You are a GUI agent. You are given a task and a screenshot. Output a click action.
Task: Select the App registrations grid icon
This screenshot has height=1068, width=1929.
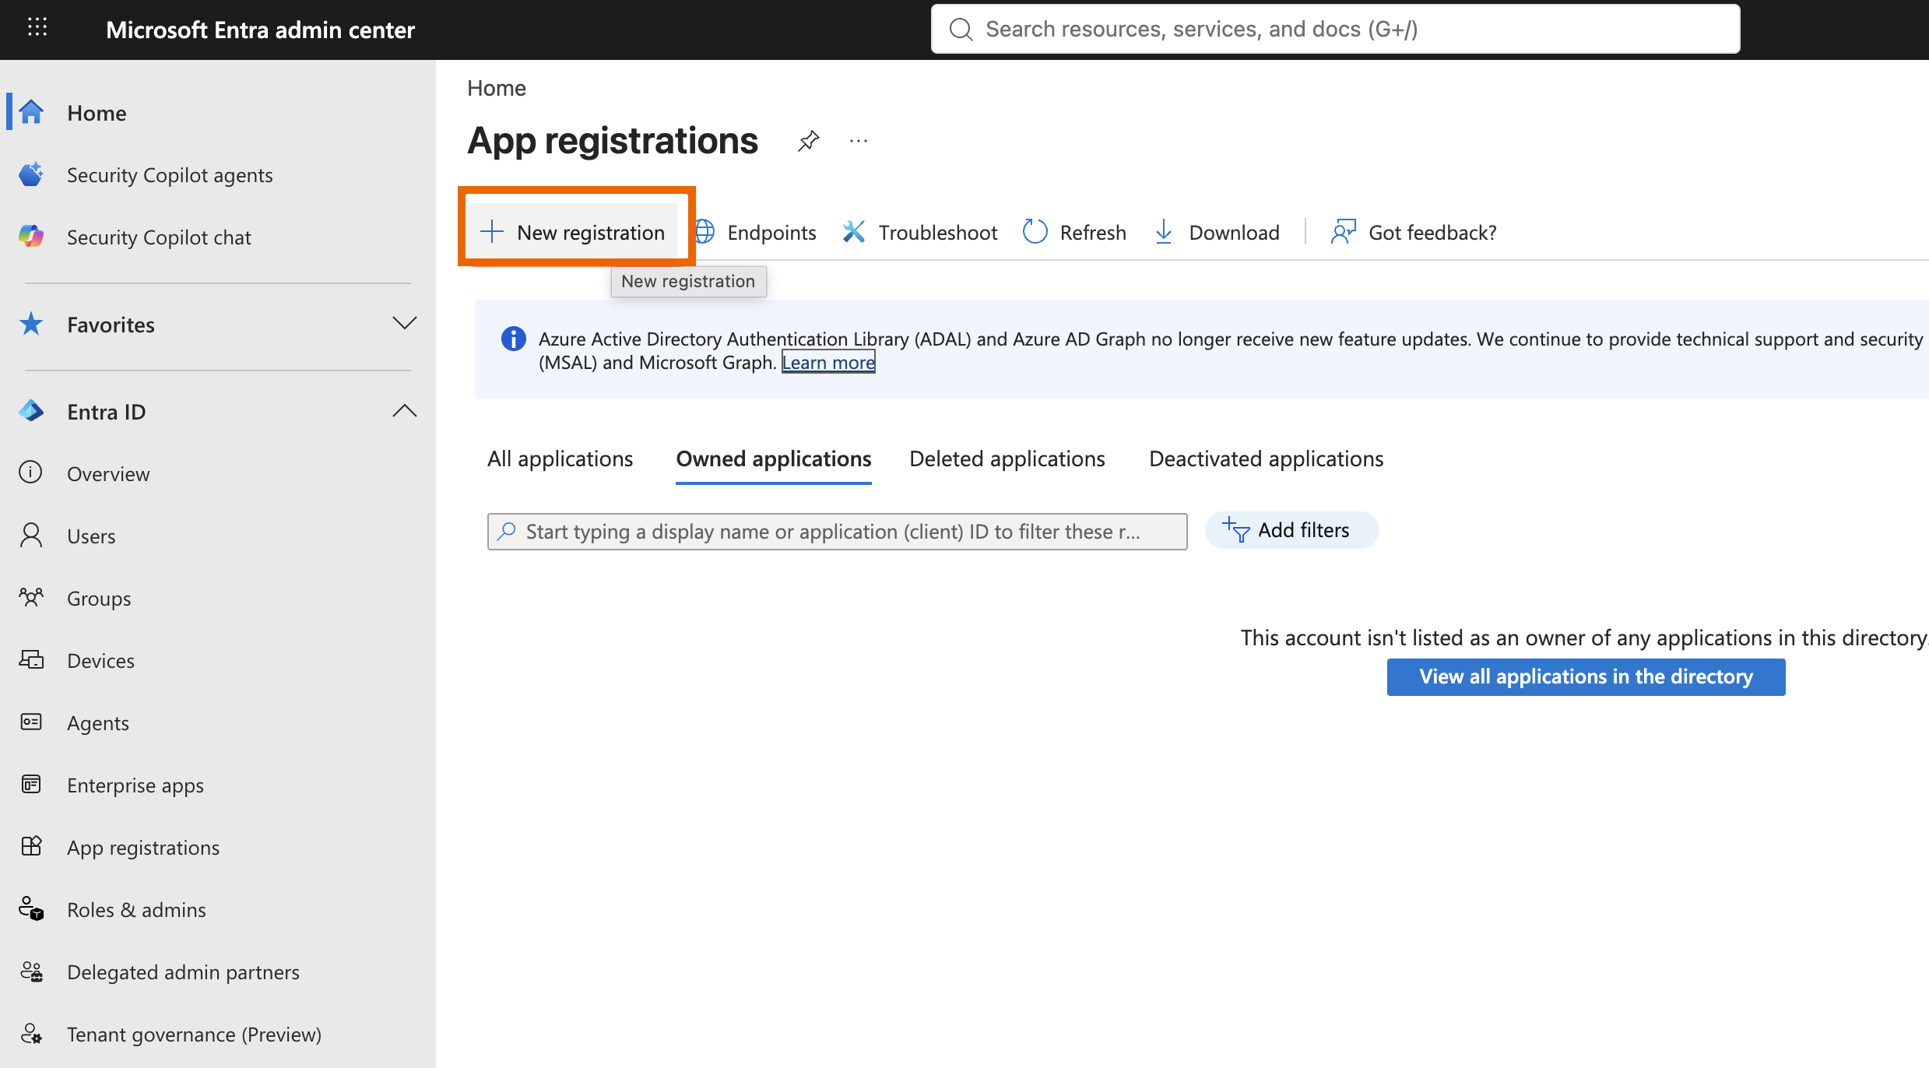click(x=31, y=846)
